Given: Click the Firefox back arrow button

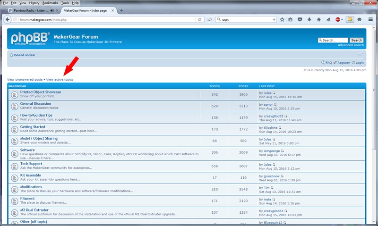Looking at the screenshot, I should (7, 19).
